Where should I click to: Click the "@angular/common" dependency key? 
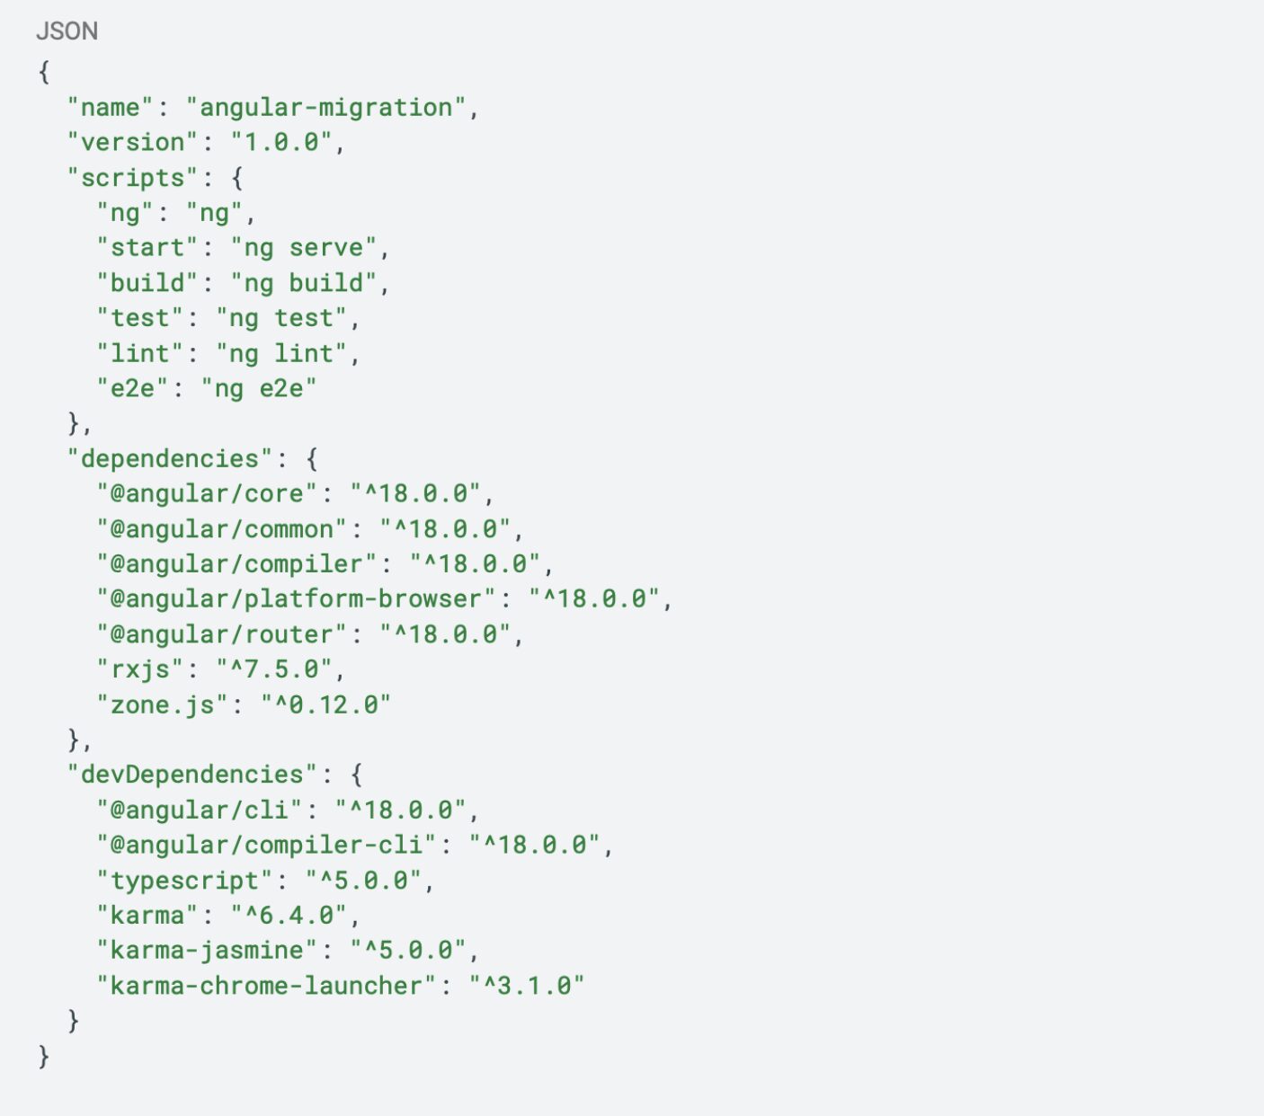(221, 529)
